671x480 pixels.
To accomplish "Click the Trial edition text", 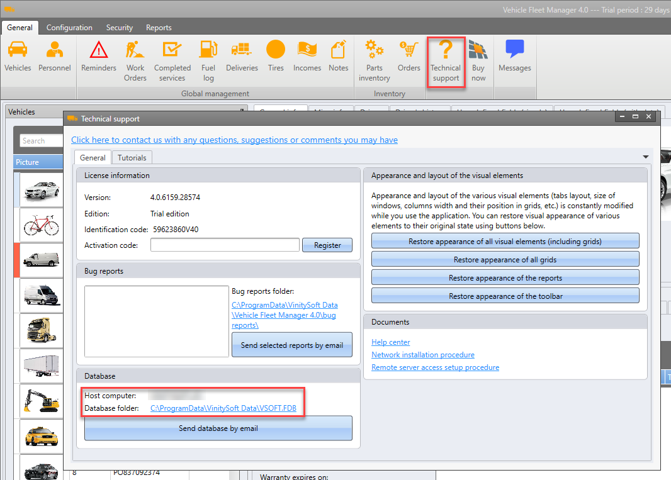I will 169,213.
